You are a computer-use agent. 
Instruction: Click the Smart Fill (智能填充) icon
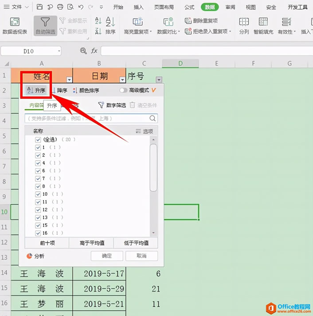pyautogui.click(x=263, y=22)
